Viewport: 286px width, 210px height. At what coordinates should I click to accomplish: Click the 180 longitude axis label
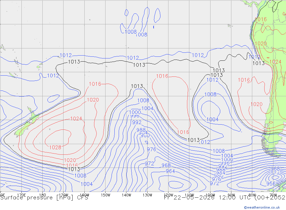point(43,195)
